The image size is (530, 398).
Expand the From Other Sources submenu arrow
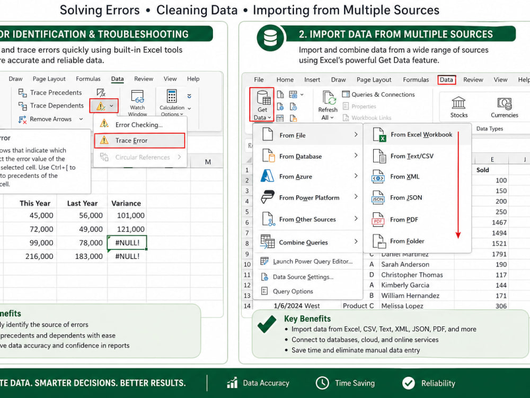[356, 219]
